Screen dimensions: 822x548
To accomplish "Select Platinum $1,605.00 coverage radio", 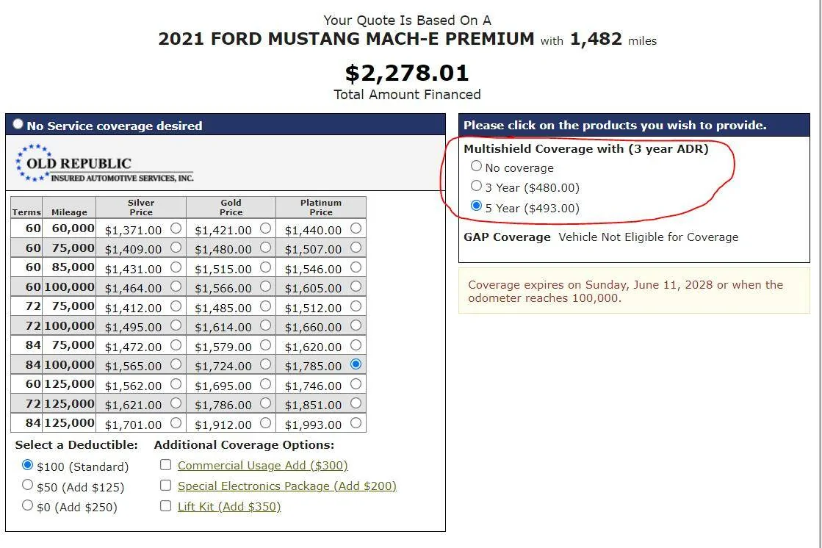I will 356,286.
